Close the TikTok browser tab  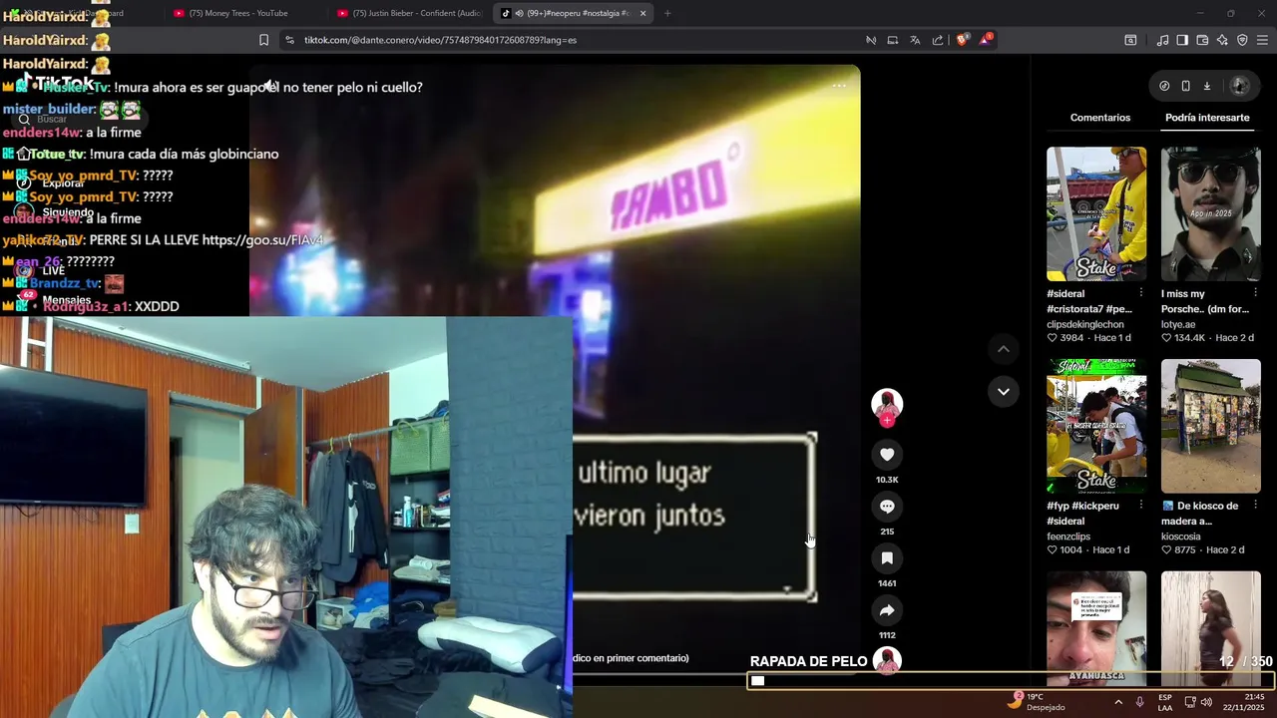tap(642, 13)
